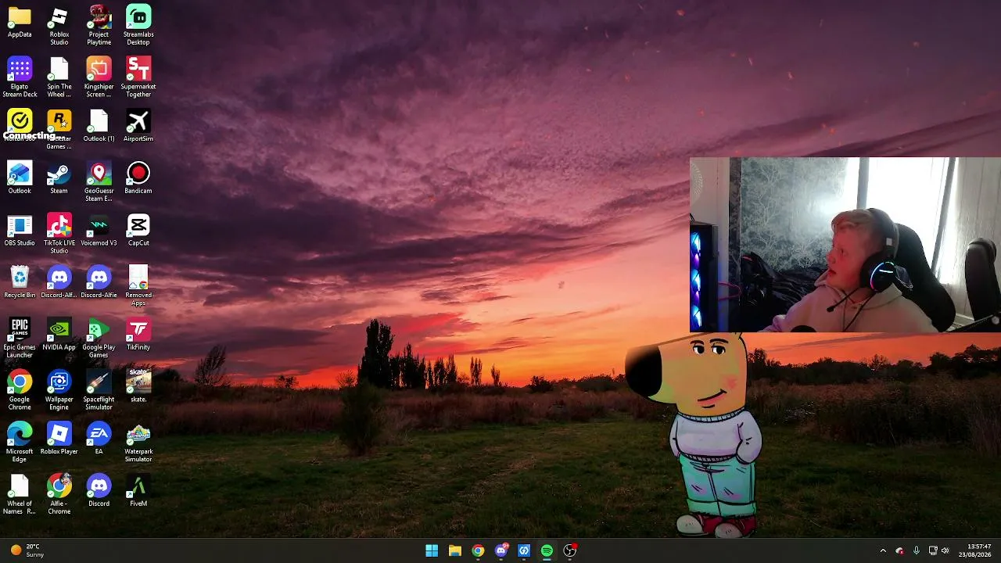Select the Google Chrome desktop shortcut
The height and width of the screenshot is (563, 1001).
click(20, 382)
